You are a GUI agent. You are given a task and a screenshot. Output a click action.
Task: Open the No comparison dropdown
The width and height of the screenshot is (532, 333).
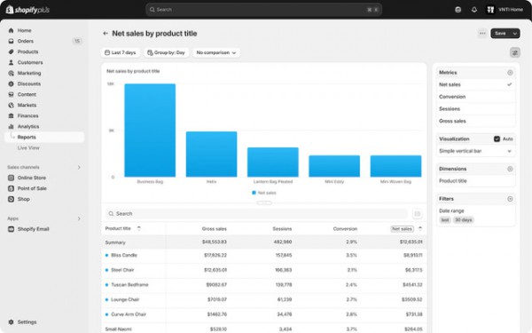pyautogui.click(x=216, y=52)
